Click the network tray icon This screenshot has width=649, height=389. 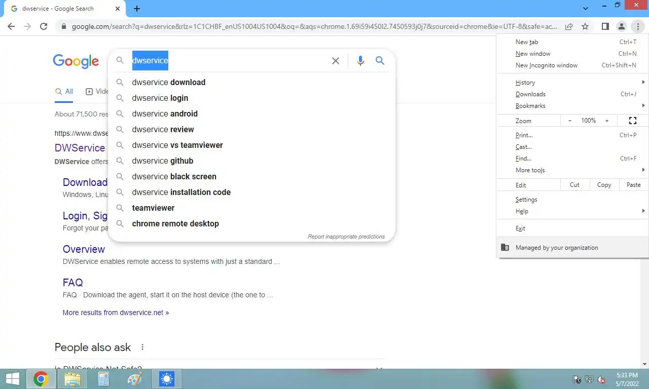[589, 379]
